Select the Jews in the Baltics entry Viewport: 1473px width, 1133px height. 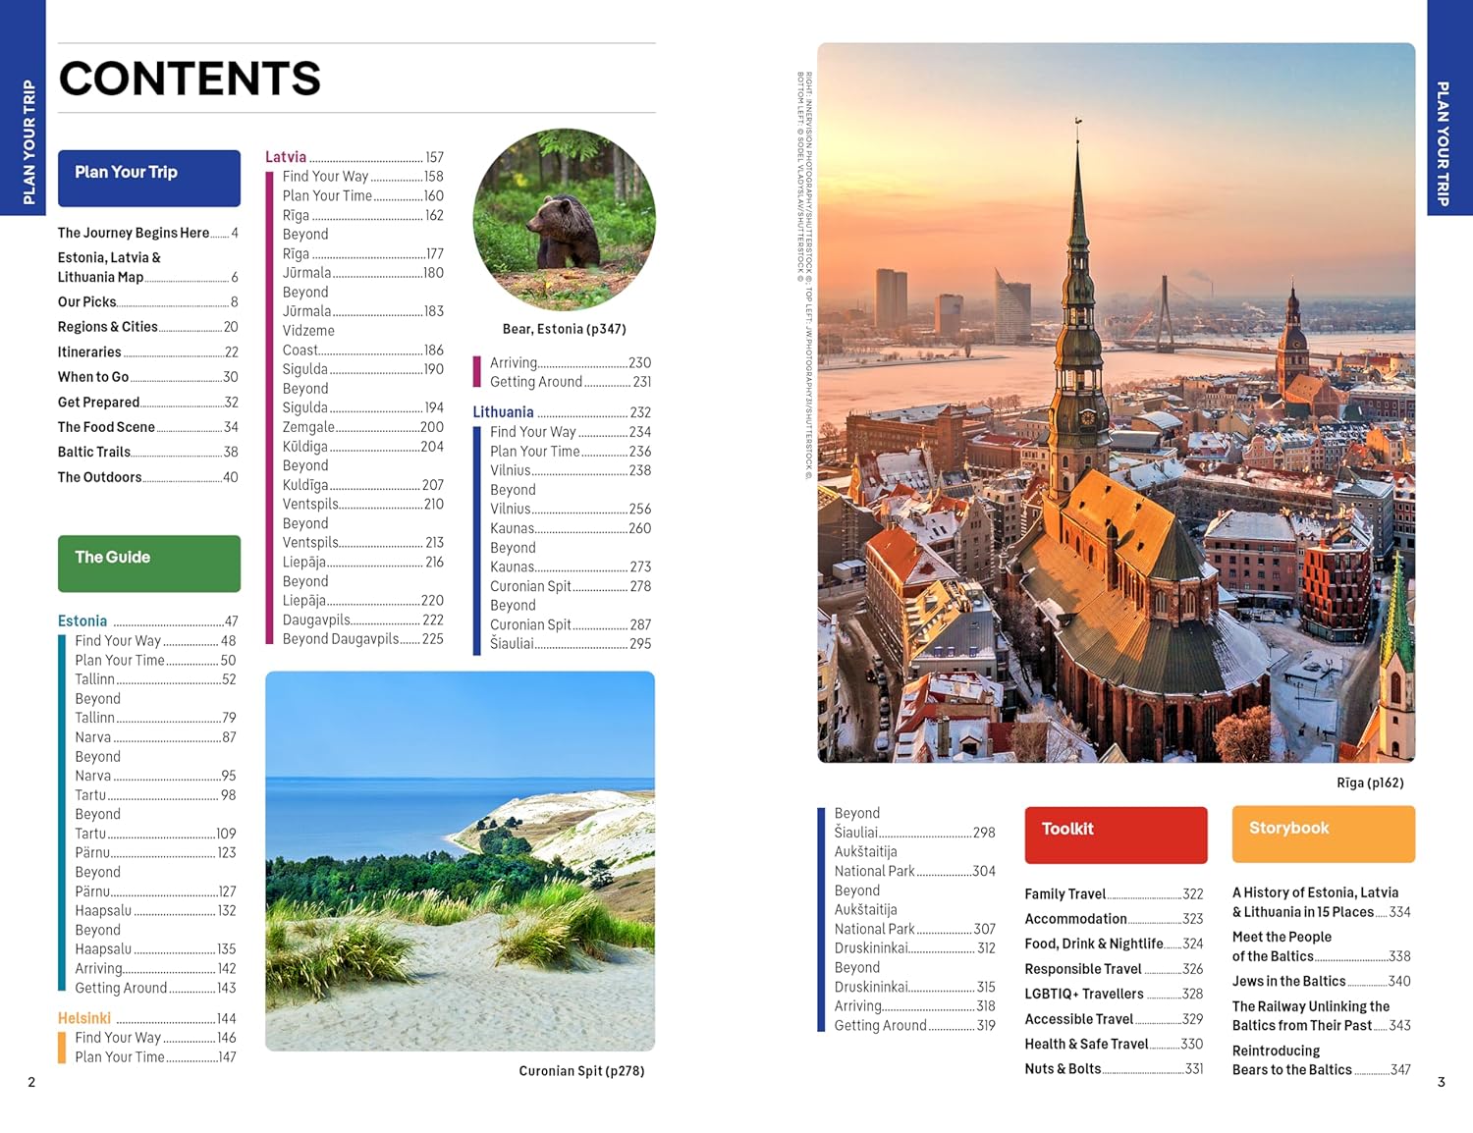click(1288, 981)
